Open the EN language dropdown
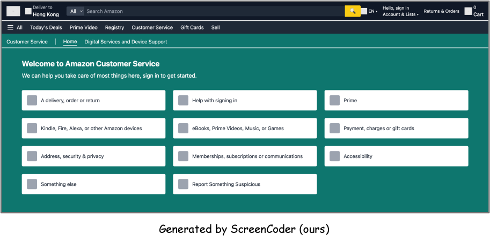Image resolution: width=490 pixels, height=242 pixels. pos(372,11)
